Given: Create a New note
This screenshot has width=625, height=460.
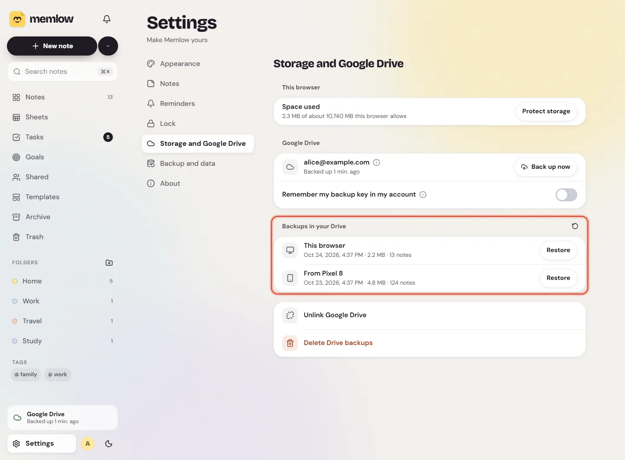Looking at the screenshot, I should (52, 46).
